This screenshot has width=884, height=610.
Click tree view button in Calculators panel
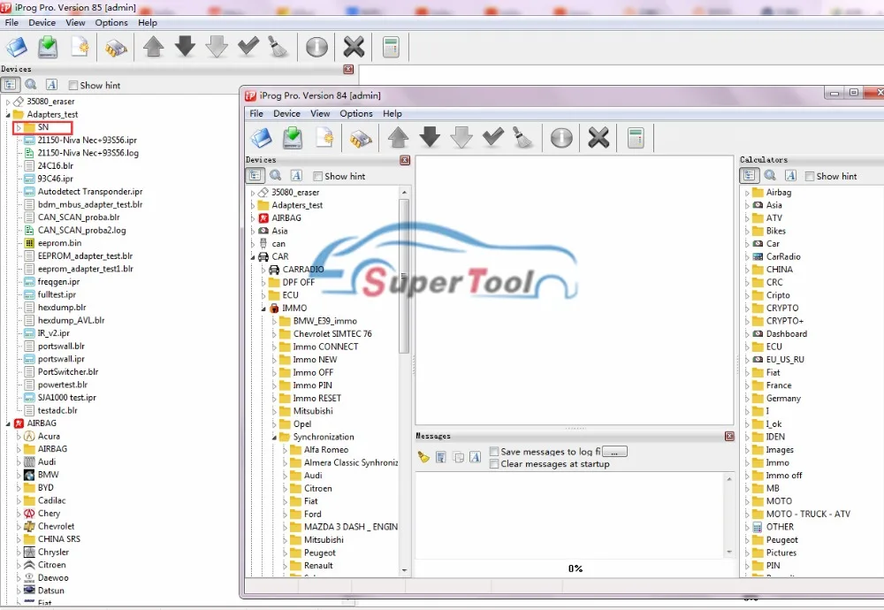(749, 175)
